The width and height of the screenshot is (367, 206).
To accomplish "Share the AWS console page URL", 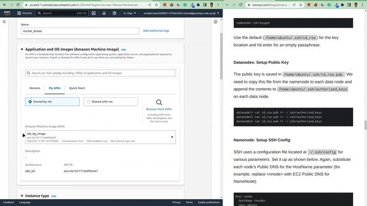I will pyautogui.click(x=150, y=5).
